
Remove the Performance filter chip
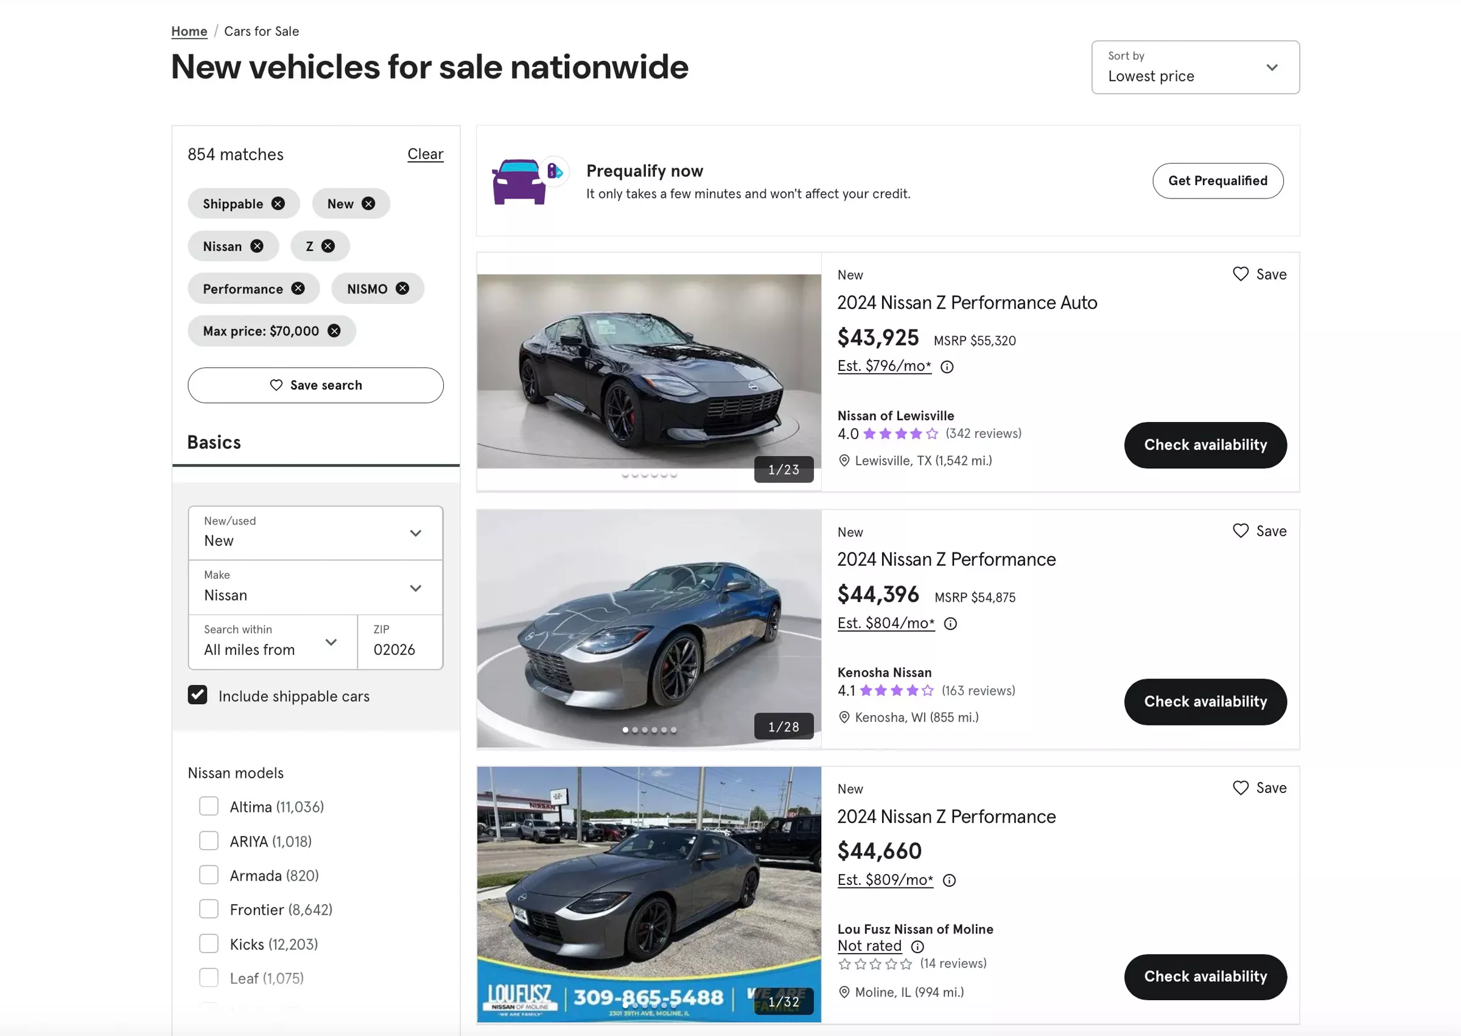click(x=298, y=288)
